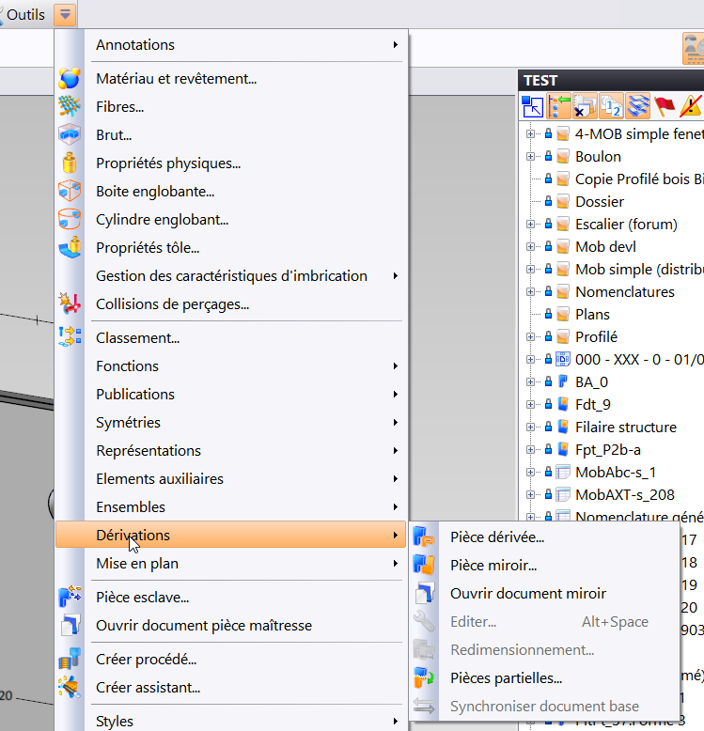Click the Pièce miroir icon
The height and width of the screenshot is (731, 704).
(x=424, y=565)
